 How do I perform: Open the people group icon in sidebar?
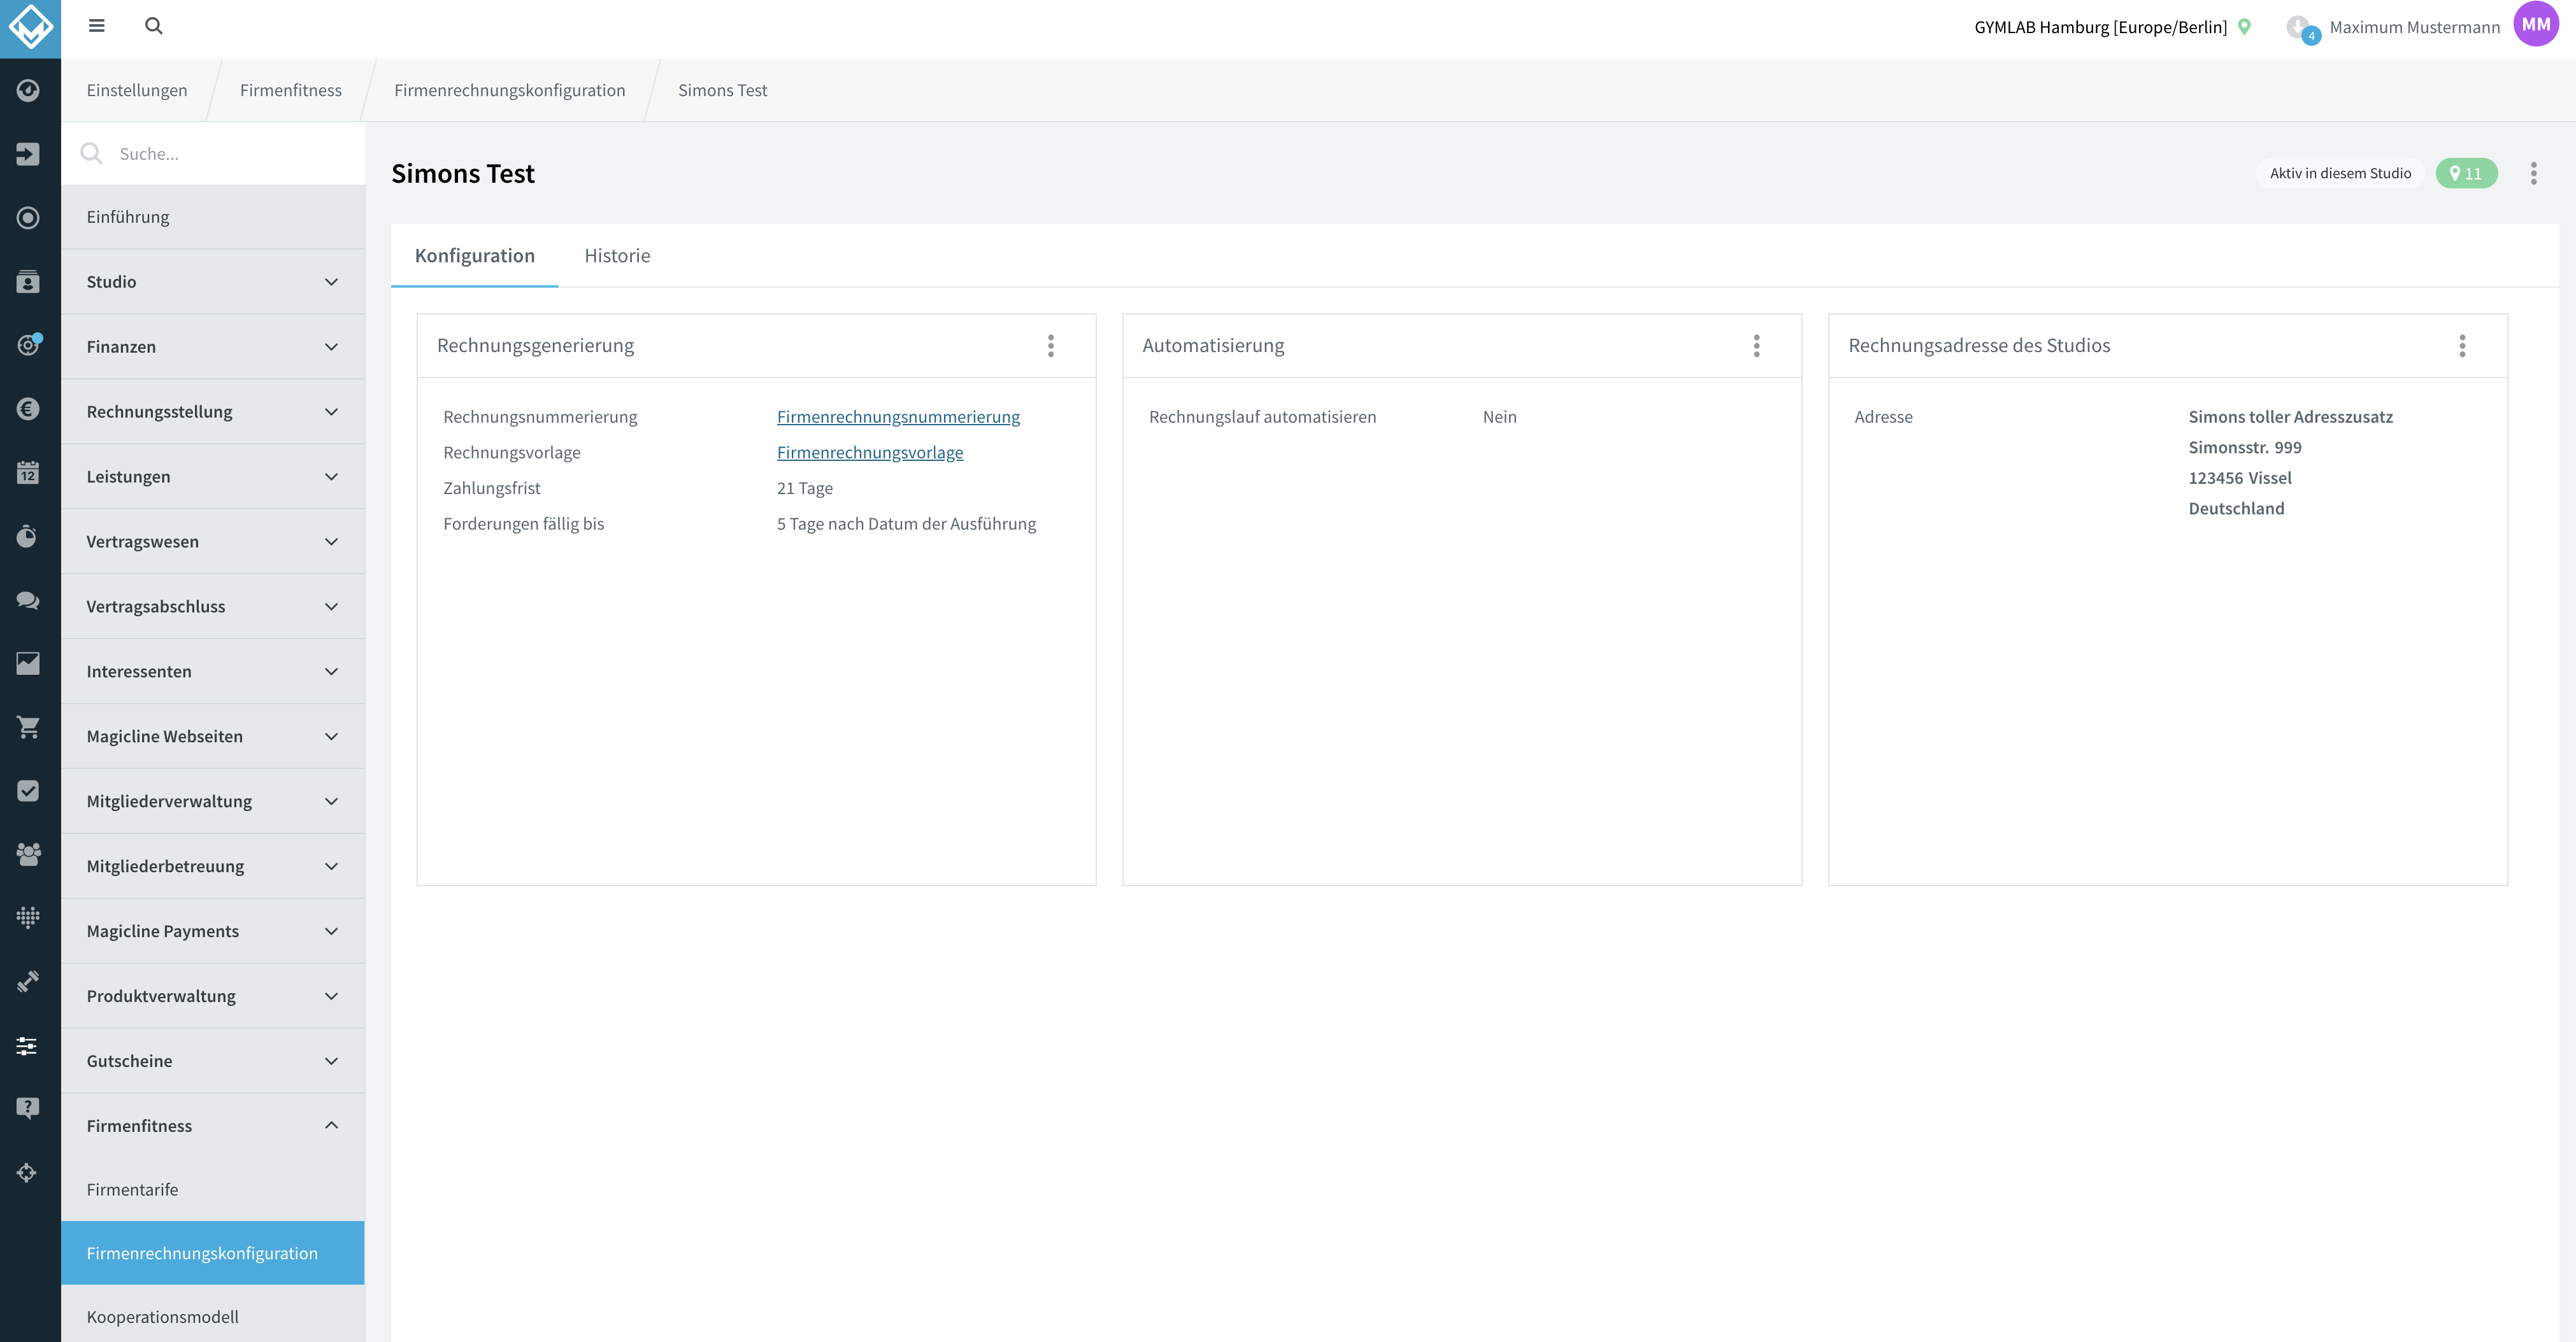(x=28, y=854)
